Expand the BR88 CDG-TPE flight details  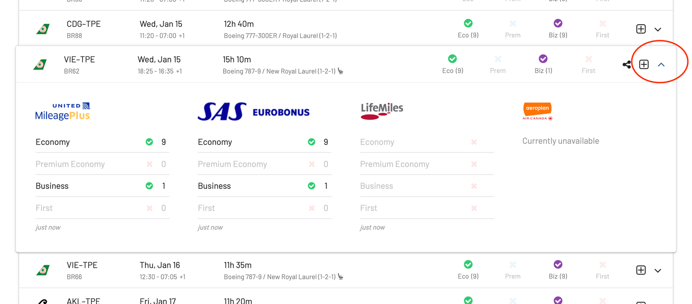click(x=658, y=29)
